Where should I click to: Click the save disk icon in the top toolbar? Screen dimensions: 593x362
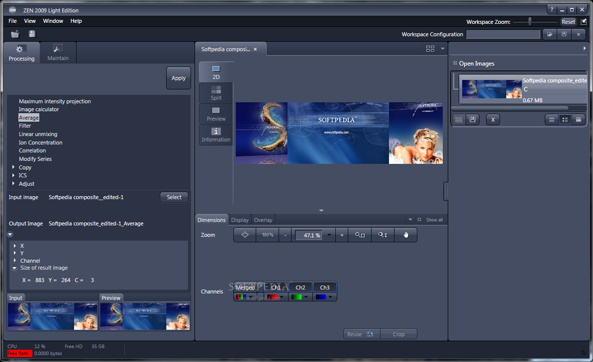tap(32, 34)
